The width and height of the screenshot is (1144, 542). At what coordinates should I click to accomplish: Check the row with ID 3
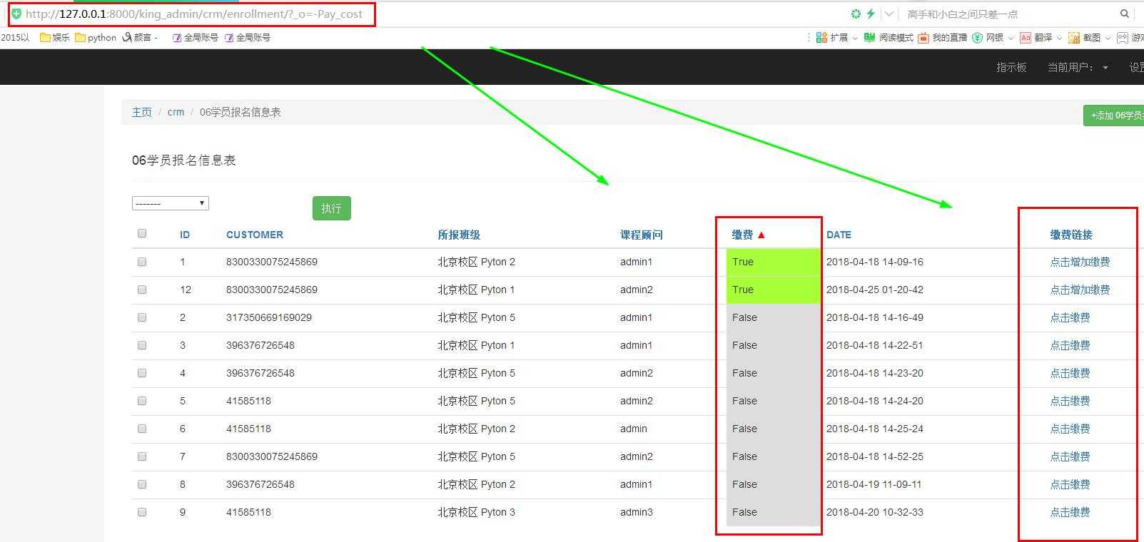142,345
